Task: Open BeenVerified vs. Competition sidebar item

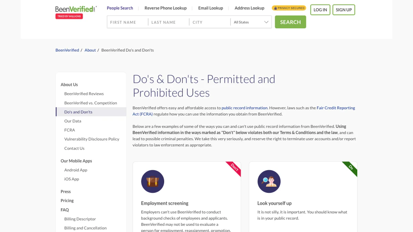Action: tap(91, 103)
